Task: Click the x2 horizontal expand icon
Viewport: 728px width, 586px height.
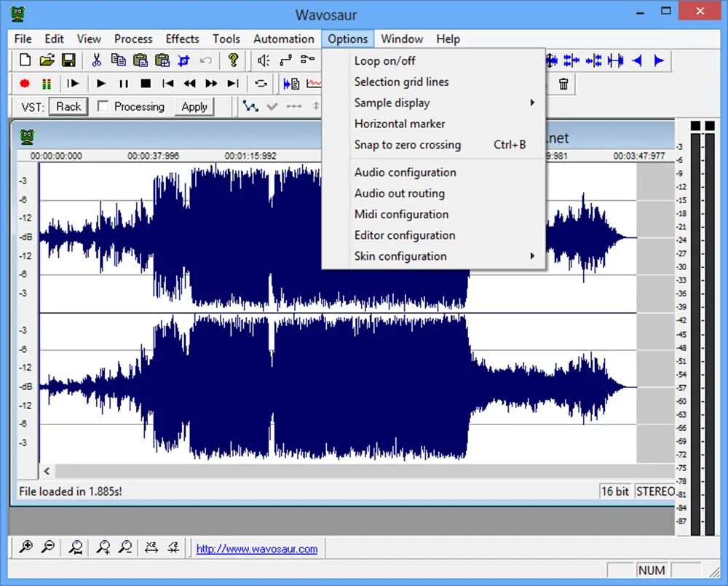Action: click(x=151, y=547)
